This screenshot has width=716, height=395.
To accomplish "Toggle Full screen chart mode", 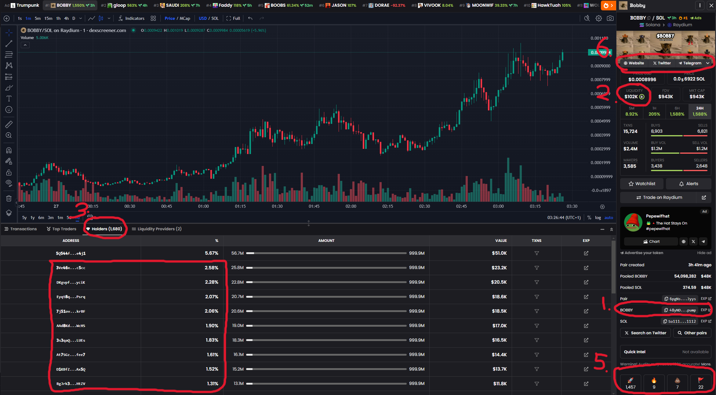I will click(233, 18).
